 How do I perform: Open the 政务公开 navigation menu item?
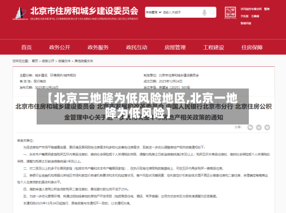pyautogui.click(x=59, y=47)
